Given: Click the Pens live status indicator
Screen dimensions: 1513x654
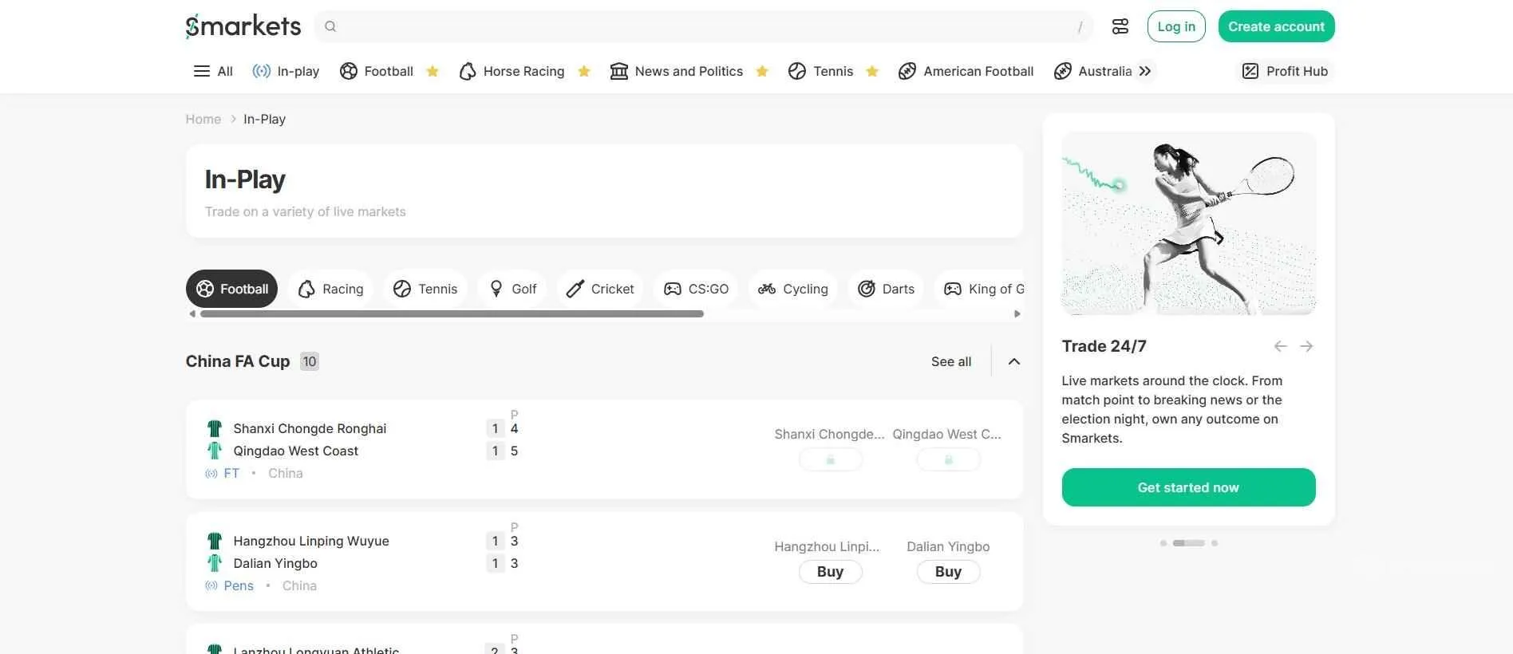Looking at the screenshot, I should click(x=230, y=585).
